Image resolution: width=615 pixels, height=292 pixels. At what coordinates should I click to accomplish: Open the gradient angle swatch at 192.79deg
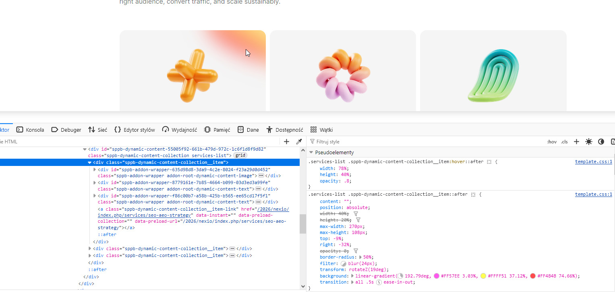point(400,276)
